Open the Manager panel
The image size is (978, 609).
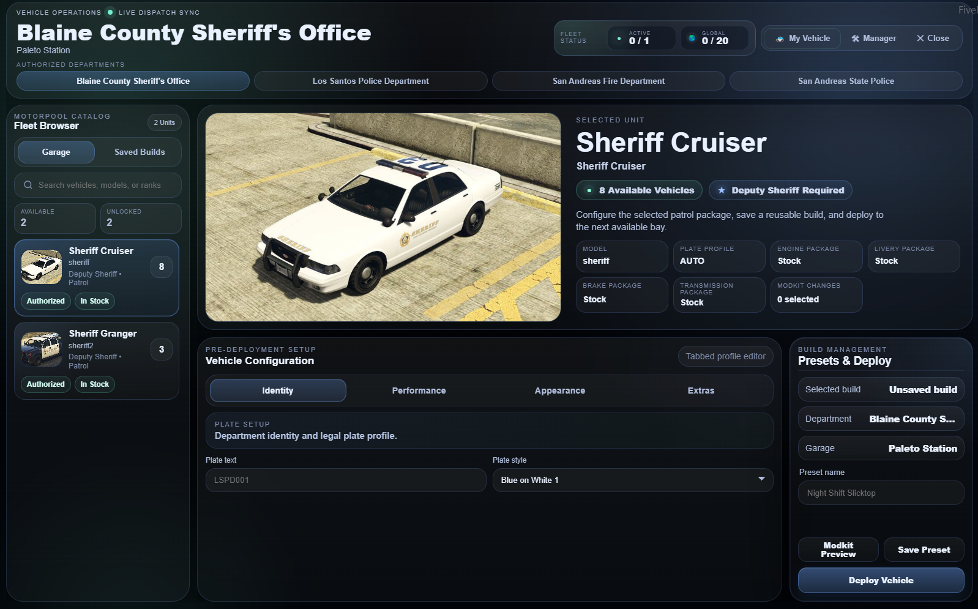[873, 38]
